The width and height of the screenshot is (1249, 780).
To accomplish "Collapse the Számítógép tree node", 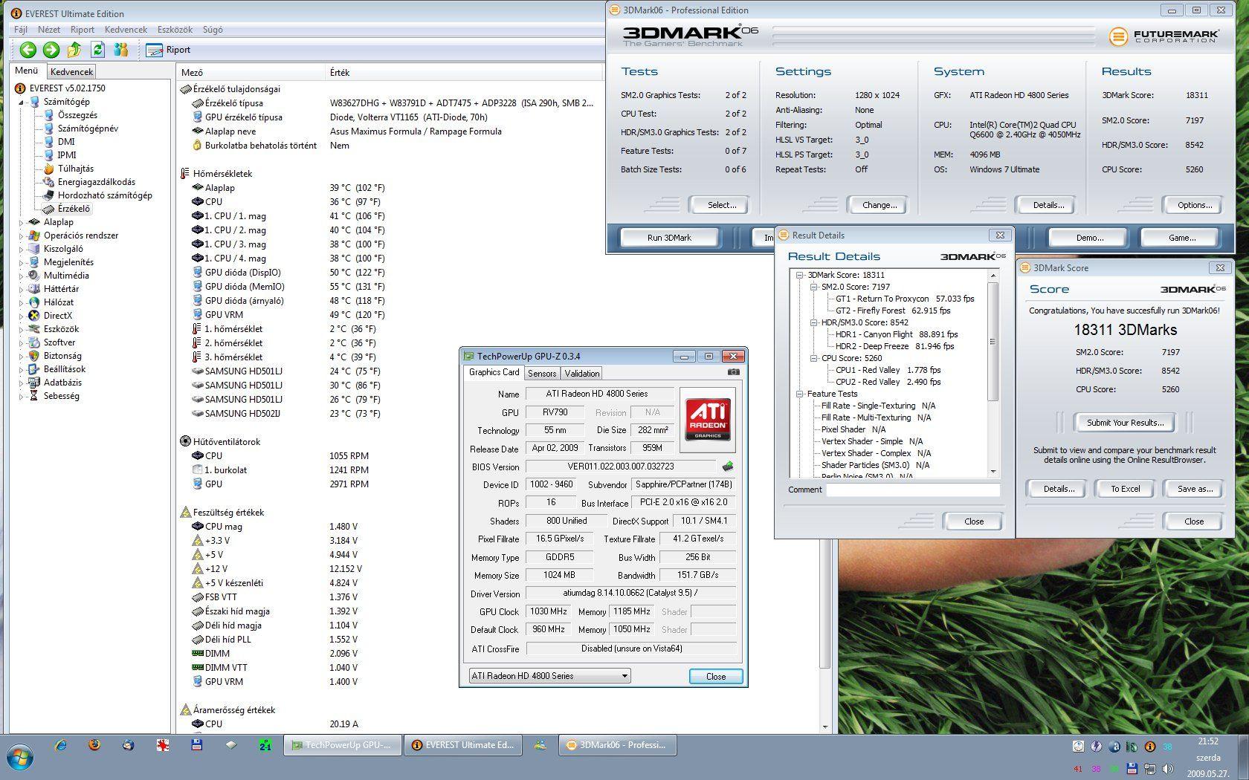I will (x=22, y=102).
